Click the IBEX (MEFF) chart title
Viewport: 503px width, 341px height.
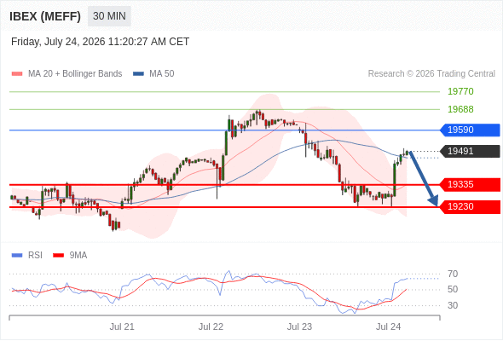45,16
